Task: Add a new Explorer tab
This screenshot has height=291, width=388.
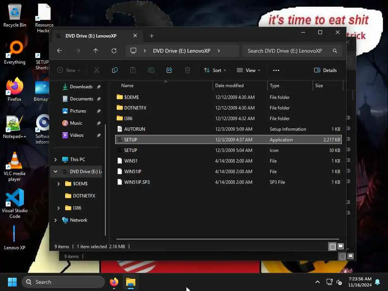Action: pos(152,36)
